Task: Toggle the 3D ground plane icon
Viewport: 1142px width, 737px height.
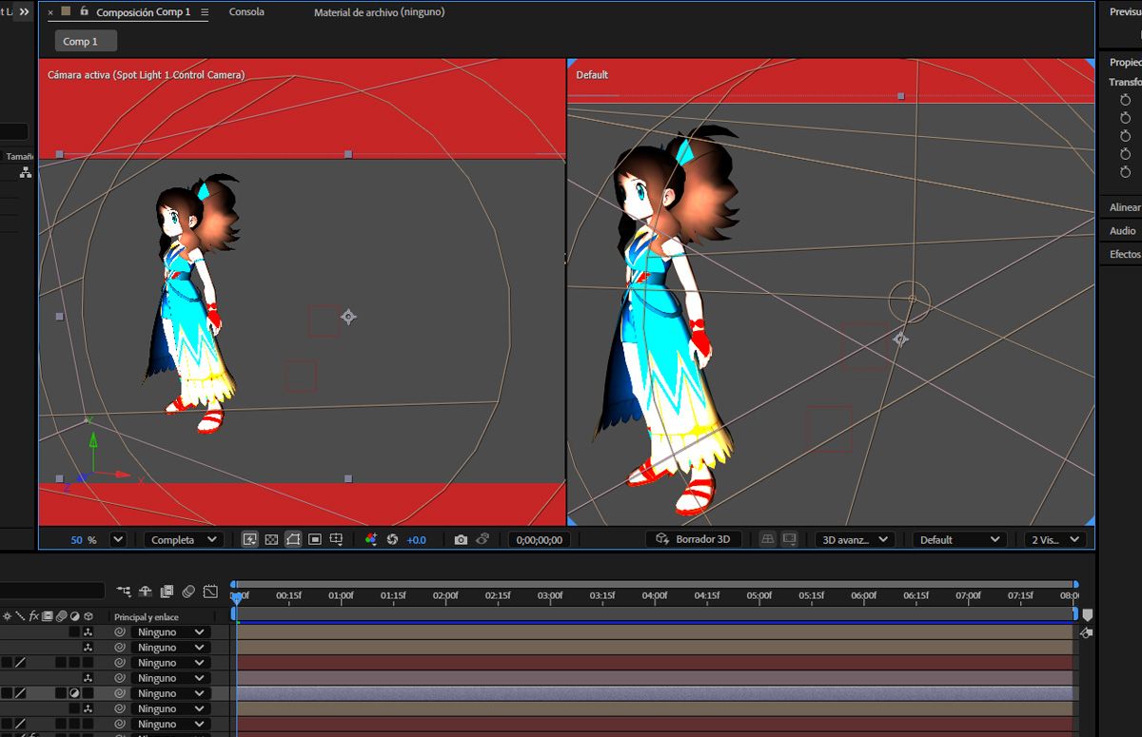Action: (768, 539)
